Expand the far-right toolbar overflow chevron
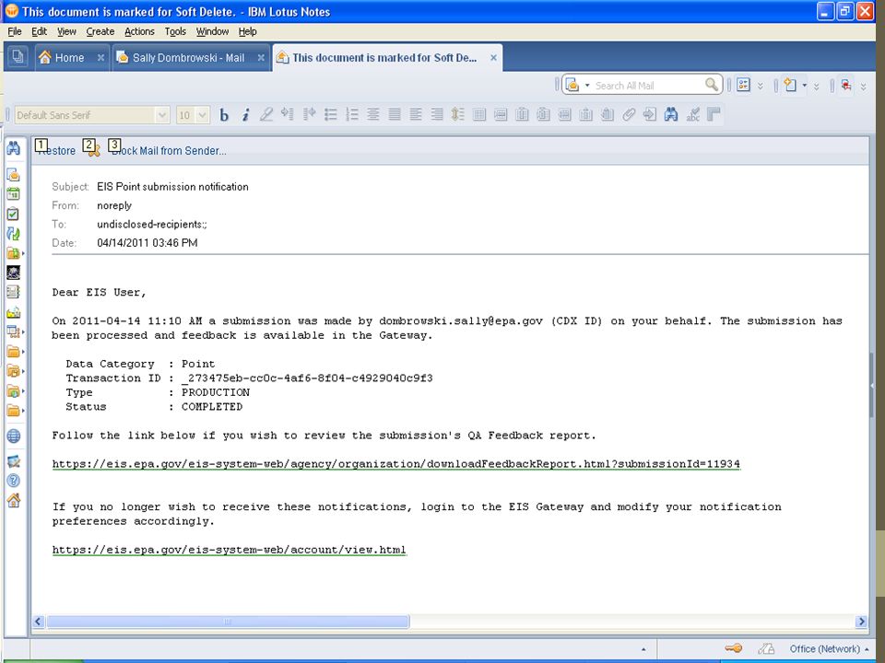The width and height of the screenshot is (885, 663). click(864, 87)
